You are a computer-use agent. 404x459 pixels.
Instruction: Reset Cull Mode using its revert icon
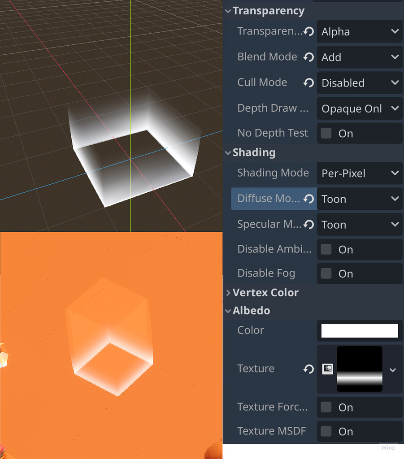[x=308, y=82]
